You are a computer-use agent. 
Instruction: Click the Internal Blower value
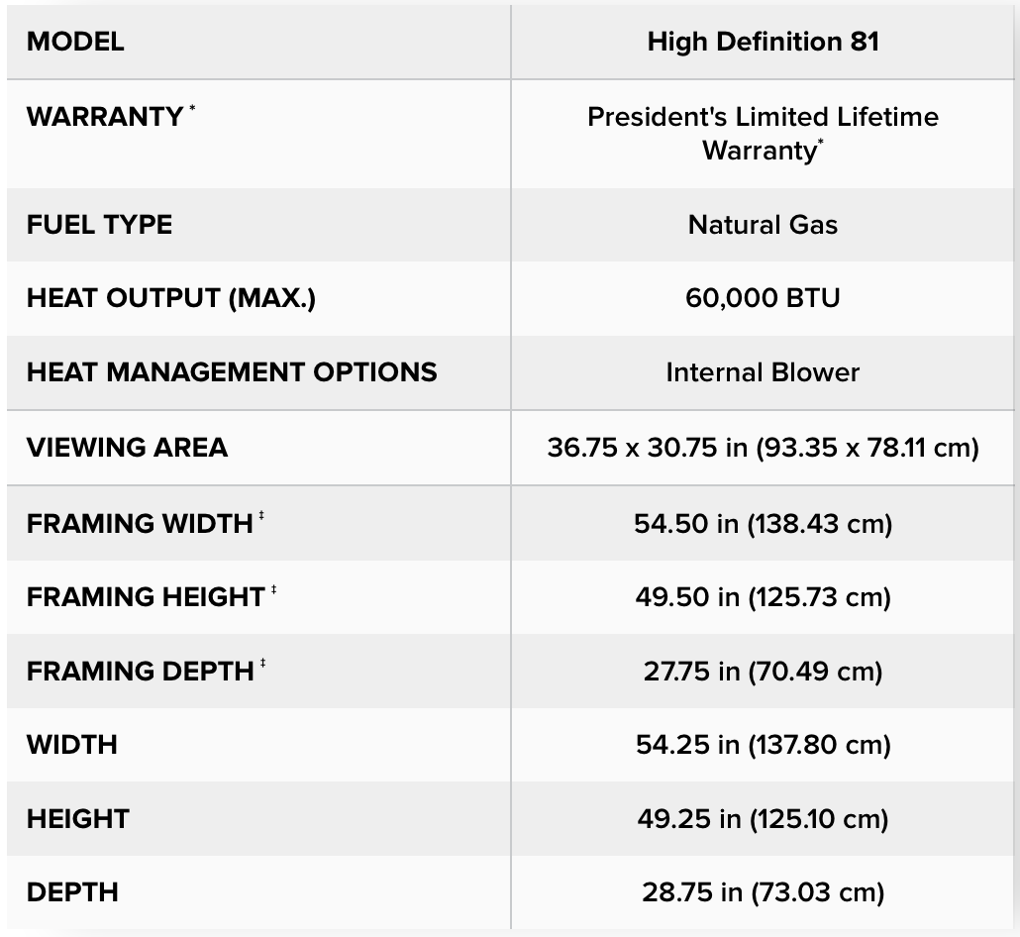763,372
